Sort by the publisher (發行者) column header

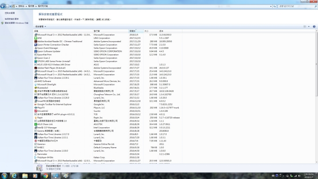click(x=110, y=31)
